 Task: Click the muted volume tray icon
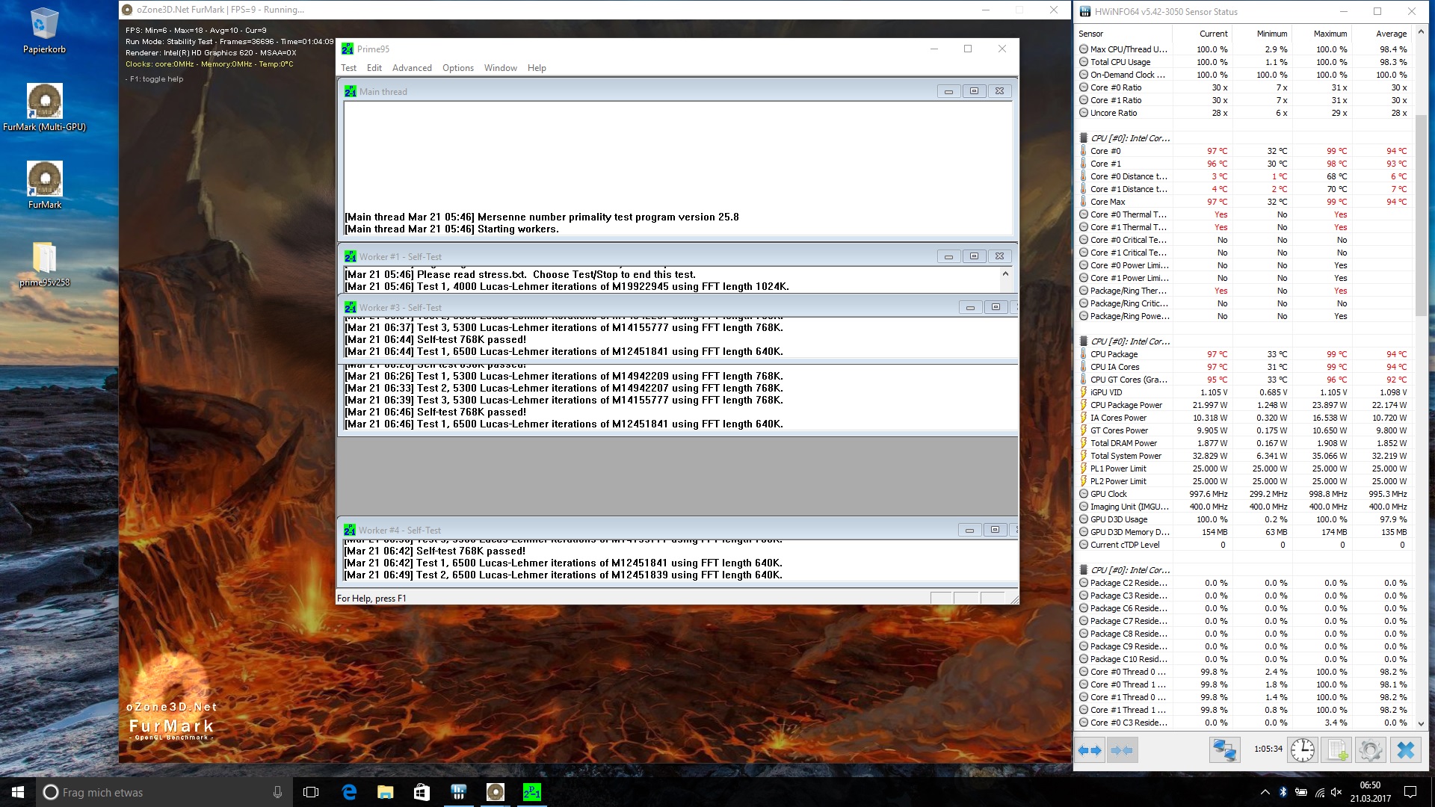[1336, 792]
